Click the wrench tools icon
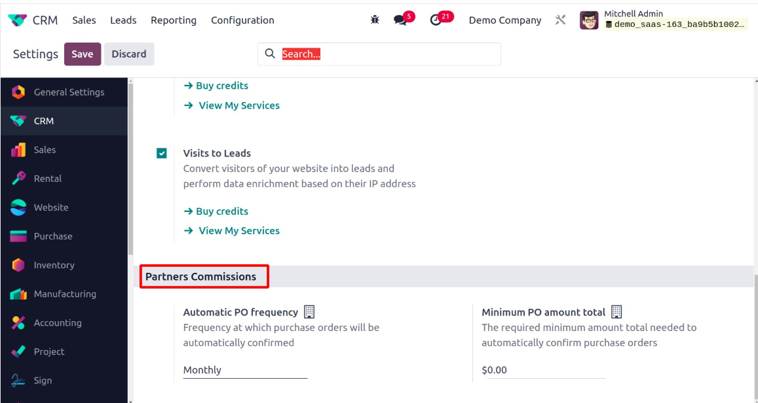Viewport: 758px width, 403px height. click(x=560, y=20)
